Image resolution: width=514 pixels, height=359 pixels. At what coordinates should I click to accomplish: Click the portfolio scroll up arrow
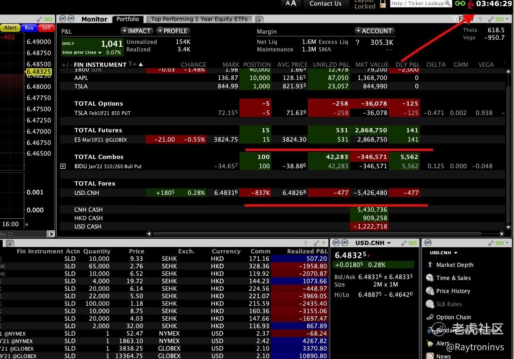coord(508,71)
